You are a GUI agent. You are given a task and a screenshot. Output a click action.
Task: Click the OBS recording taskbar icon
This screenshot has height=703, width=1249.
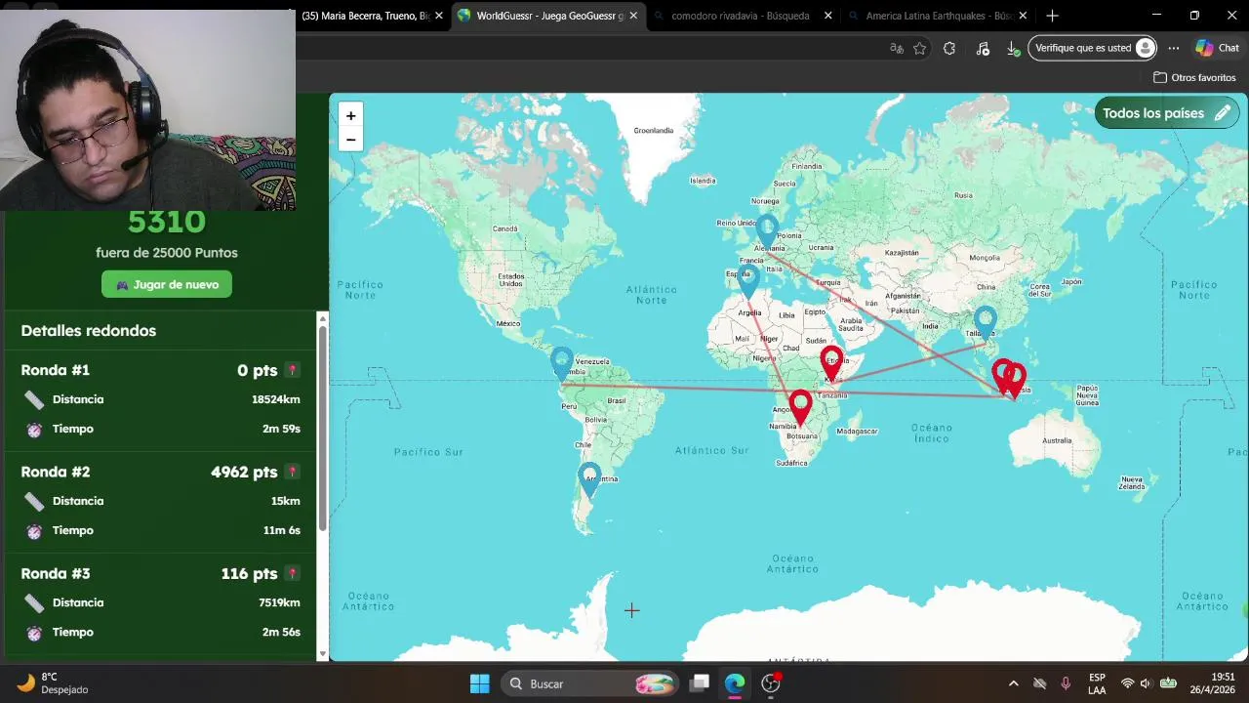771,683
